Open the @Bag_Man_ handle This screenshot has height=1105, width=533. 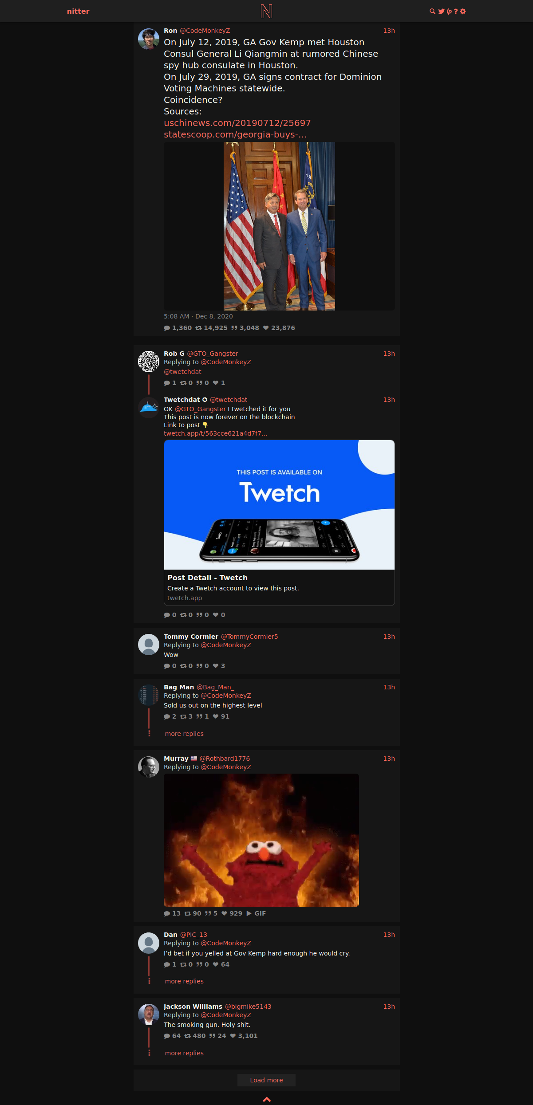215,687
